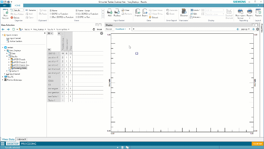Select the 'acc sit:x:+X' row header
The image size is (264, 149).
click(54, 57)
